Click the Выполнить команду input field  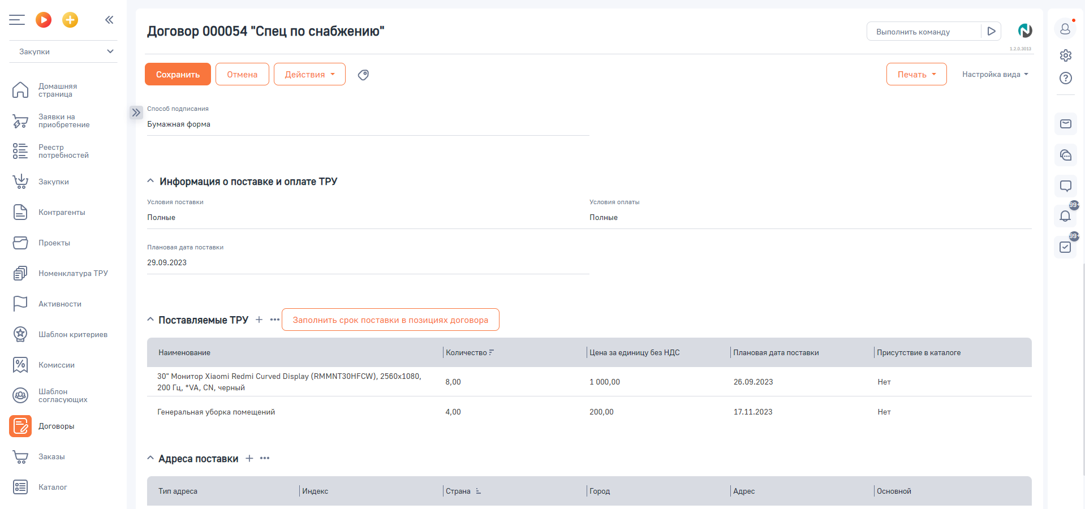coord(924,32)
